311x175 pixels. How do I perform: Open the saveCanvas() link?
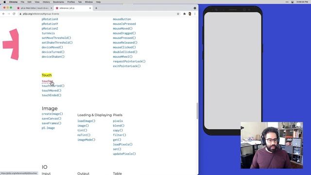[52, 119]
